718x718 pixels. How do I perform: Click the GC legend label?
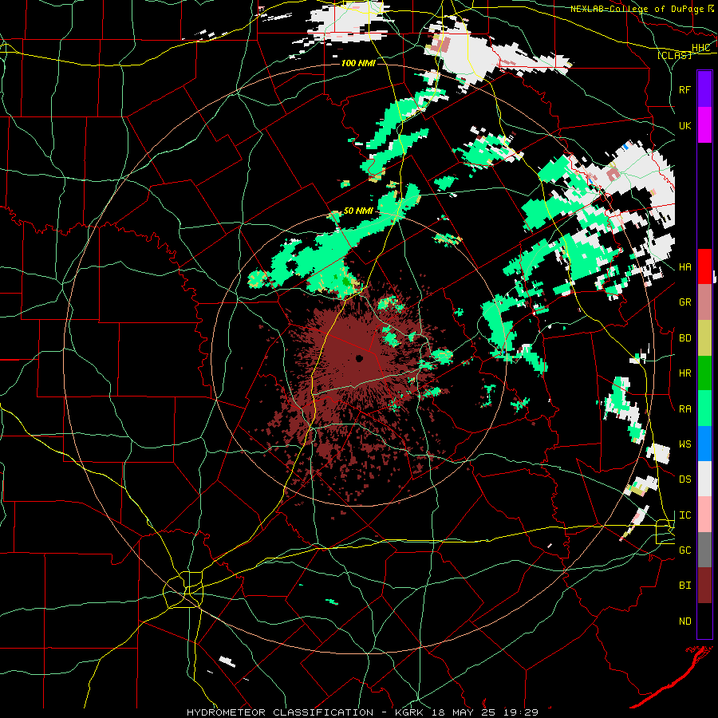684,550
